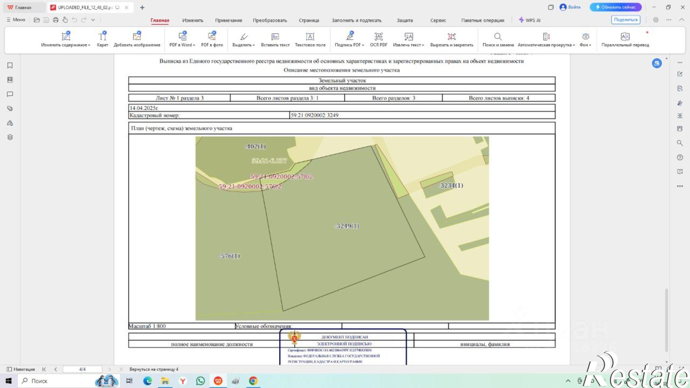Open the Преобразовать ribbon tab

[x=270, y=20]
